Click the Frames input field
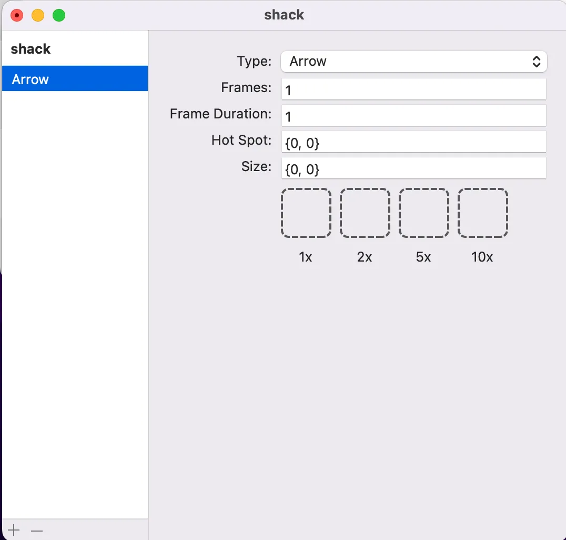Screen dimensions: 566x540 coord(413,89)
